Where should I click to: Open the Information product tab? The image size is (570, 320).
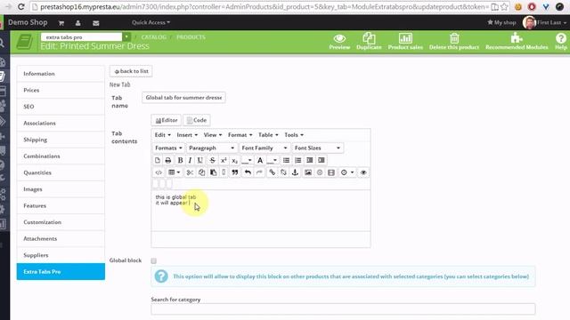[61, 74]
